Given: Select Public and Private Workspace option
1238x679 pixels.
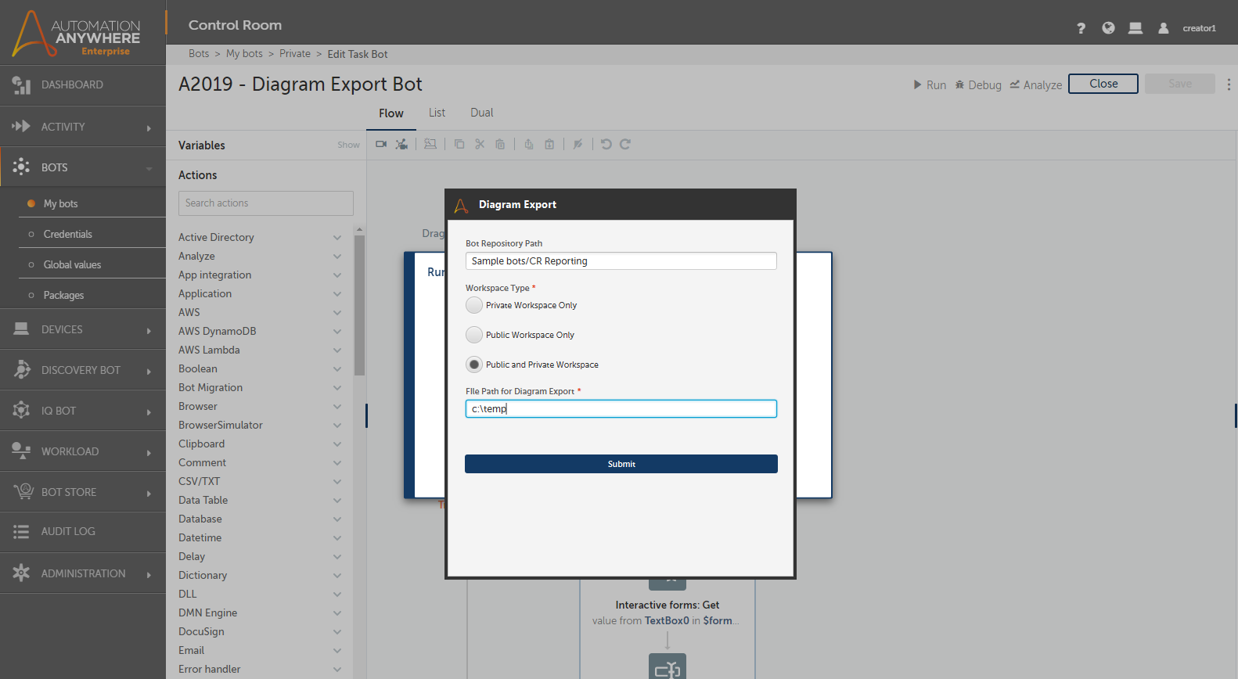Looking at the screenshot, I should click(474, 365).
